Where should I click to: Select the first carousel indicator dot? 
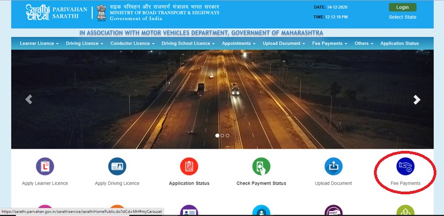[x=217, y=136]
